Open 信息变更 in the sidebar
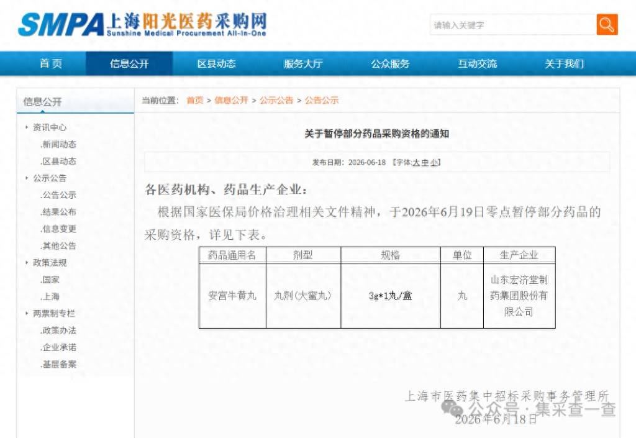This screenshot has width=636, height=438. 58,229
